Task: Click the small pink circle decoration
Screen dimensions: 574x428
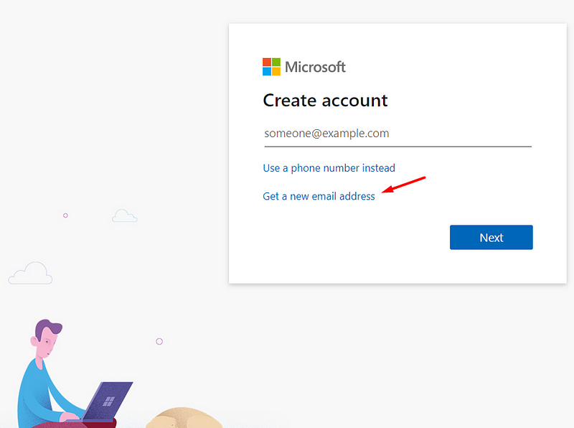Action: 65,215
